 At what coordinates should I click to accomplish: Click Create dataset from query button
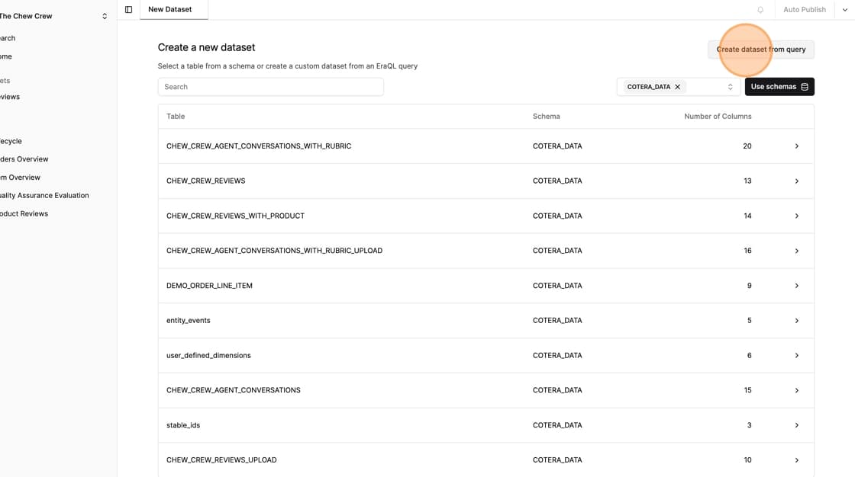(760, 50)
